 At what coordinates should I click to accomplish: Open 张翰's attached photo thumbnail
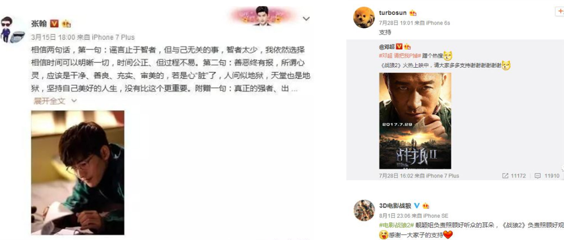pyautogui.click(x=78, y=172)
